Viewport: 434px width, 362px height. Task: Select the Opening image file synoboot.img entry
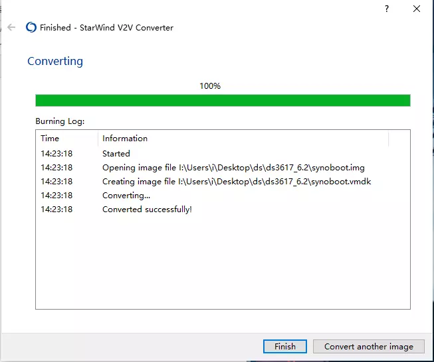[x=233, y=168]
